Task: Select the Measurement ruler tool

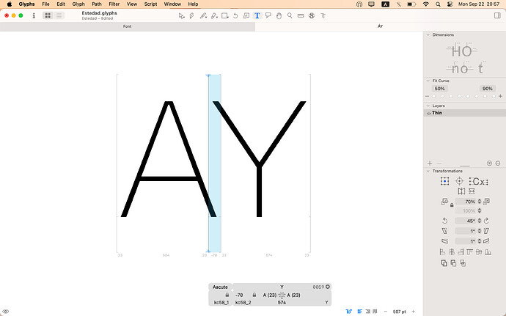Action: tap(301, 15)
